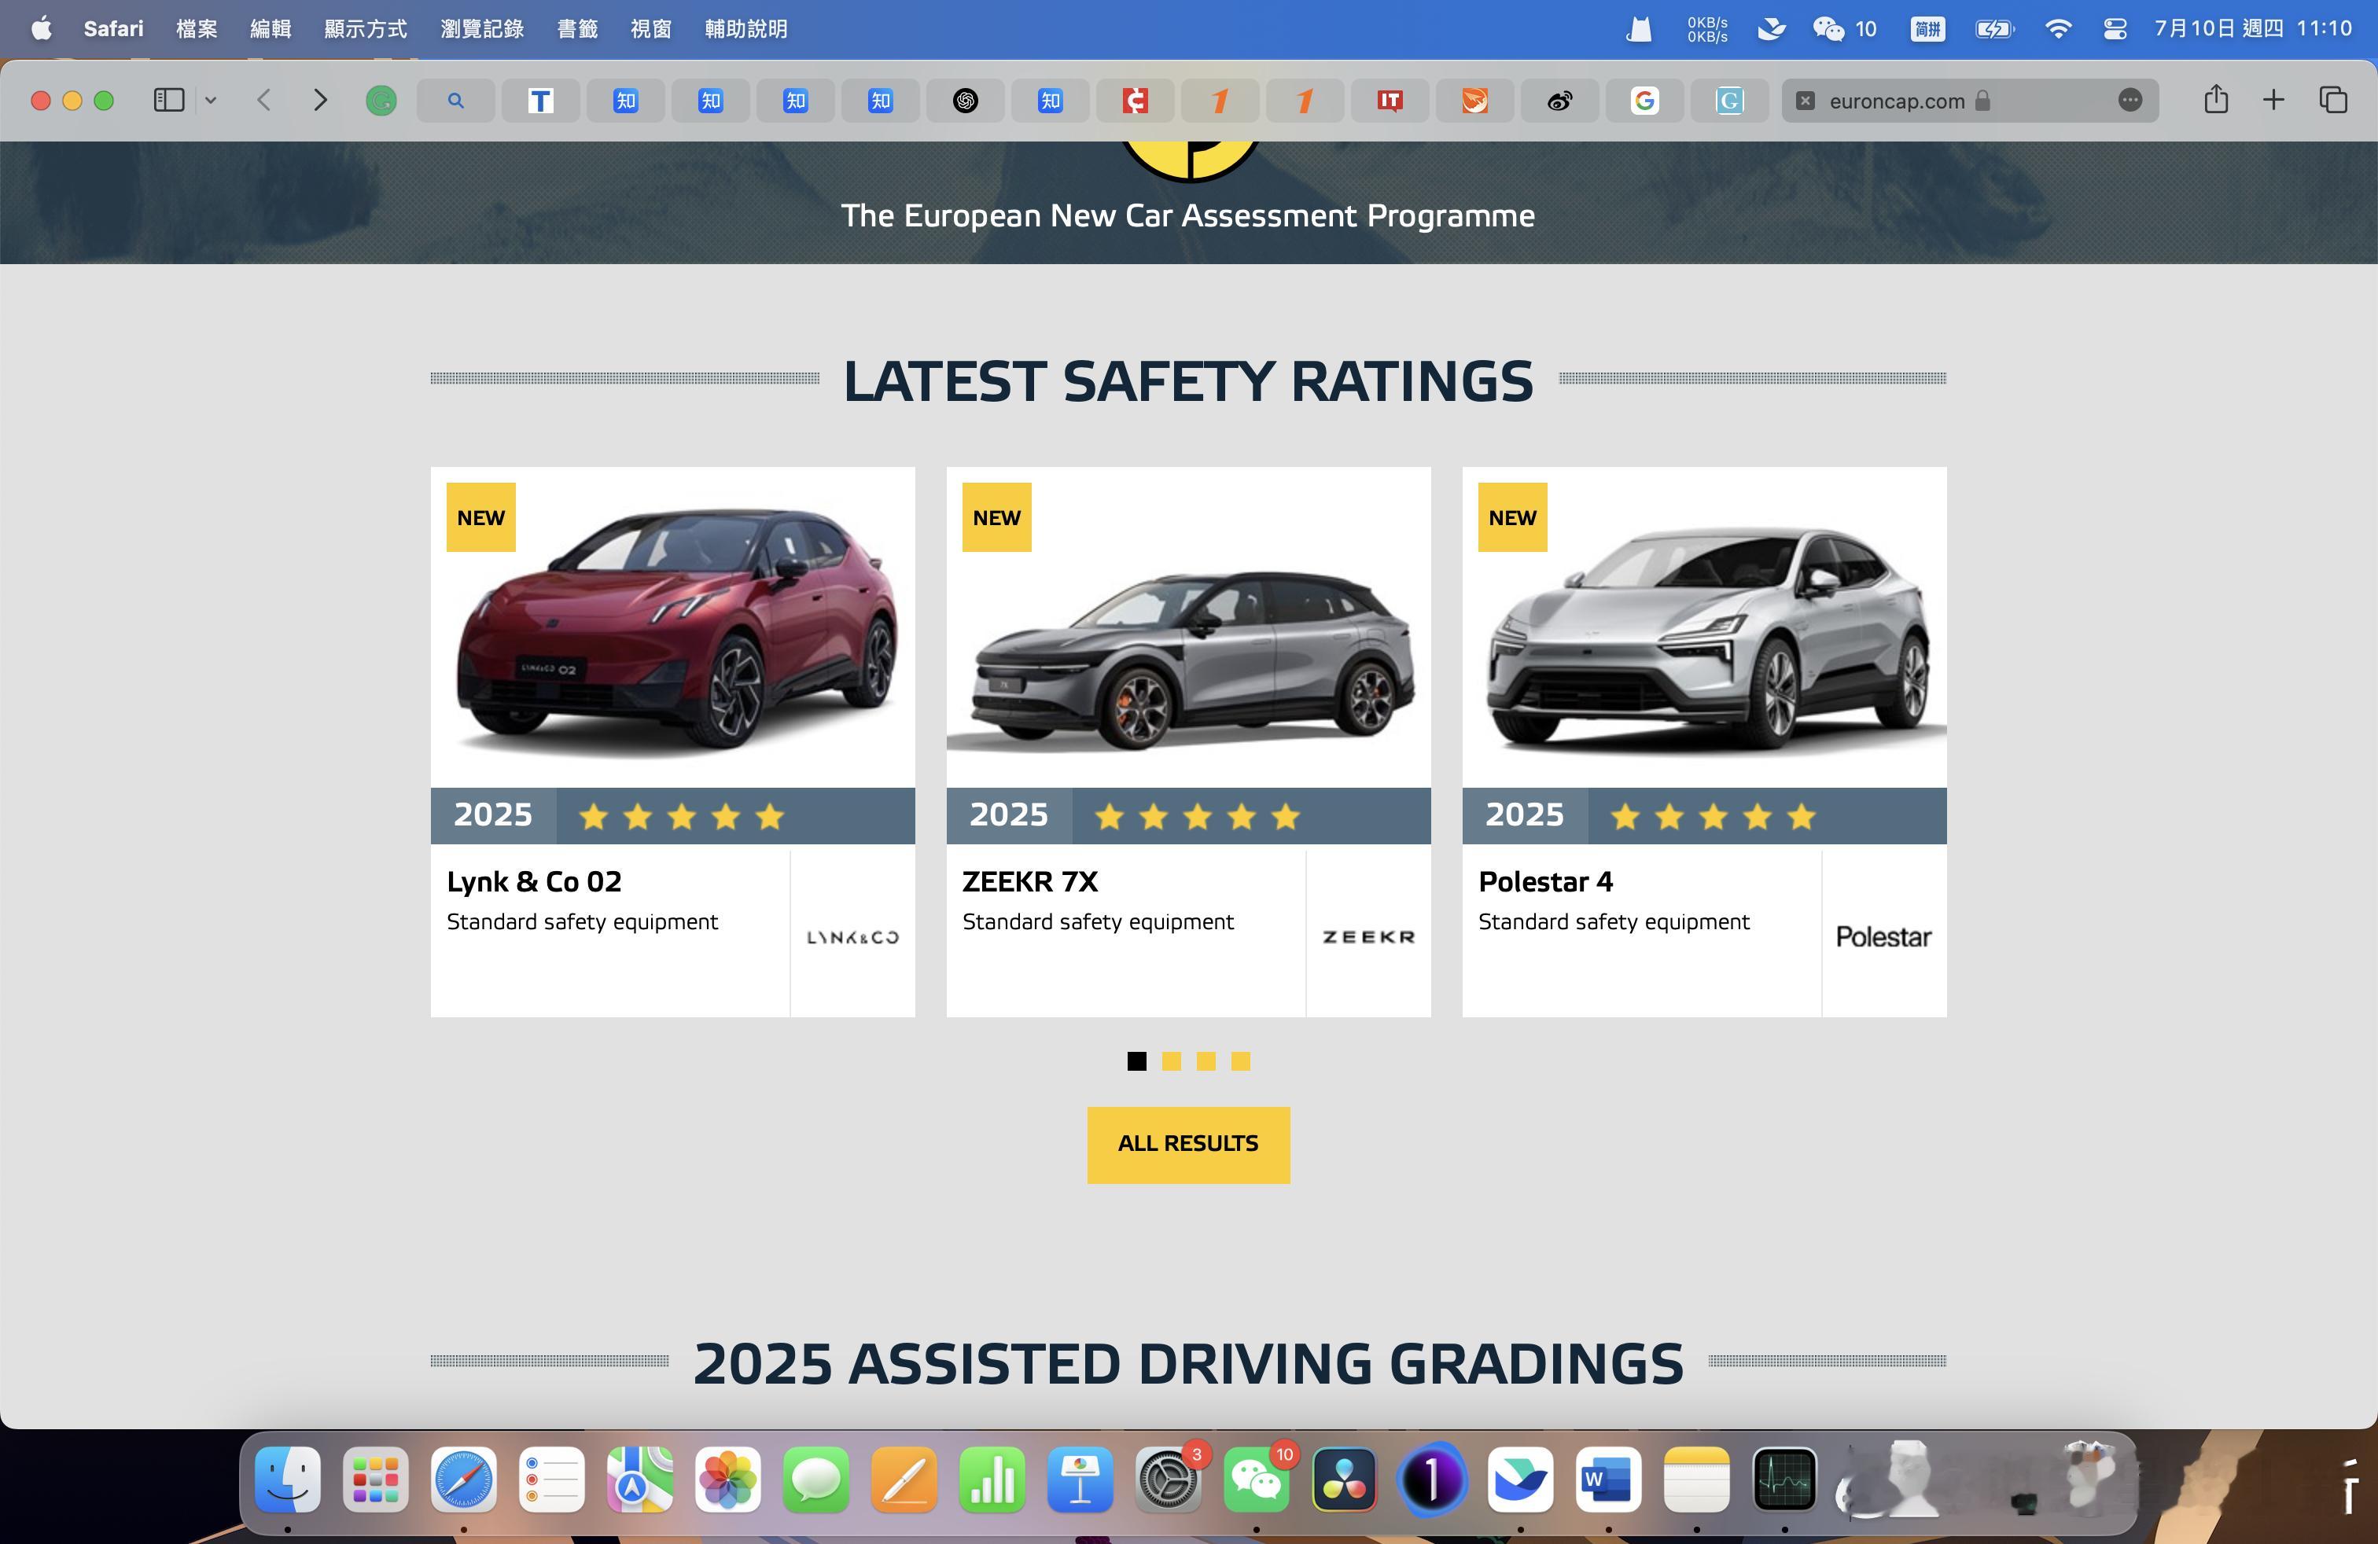The image size is (2378, 1544).
Task: Open the Apple menu
Action: point(41,29)
